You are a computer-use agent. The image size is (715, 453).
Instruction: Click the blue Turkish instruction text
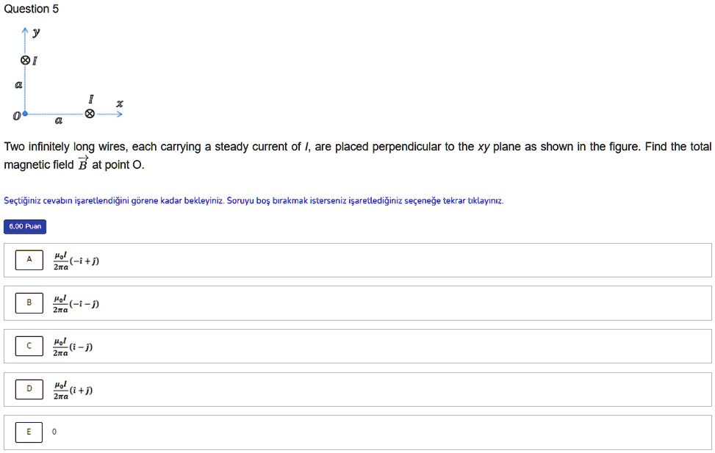click(x=254, y=200)
